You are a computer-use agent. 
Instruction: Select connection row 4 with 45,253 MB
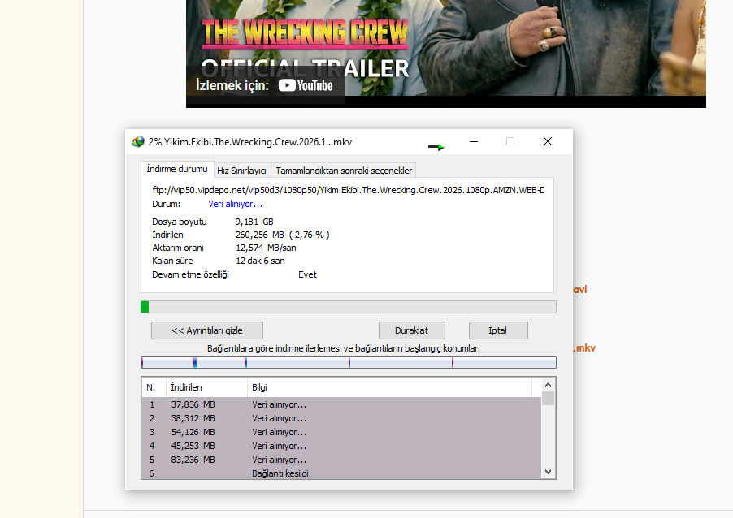click(341, 446)
